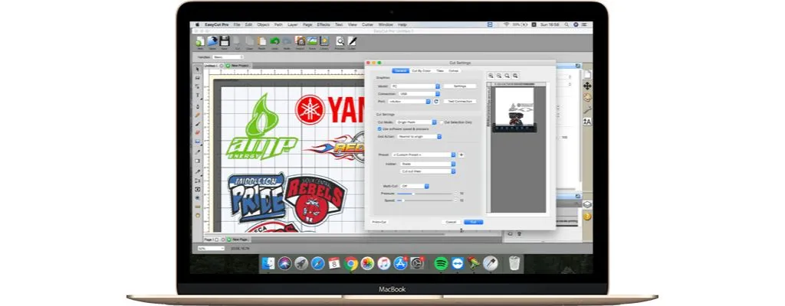Viewport: 785px width, 306px height.
Task: Click the Cutter knife toolbar icon
Action: (x=353, y=41)
